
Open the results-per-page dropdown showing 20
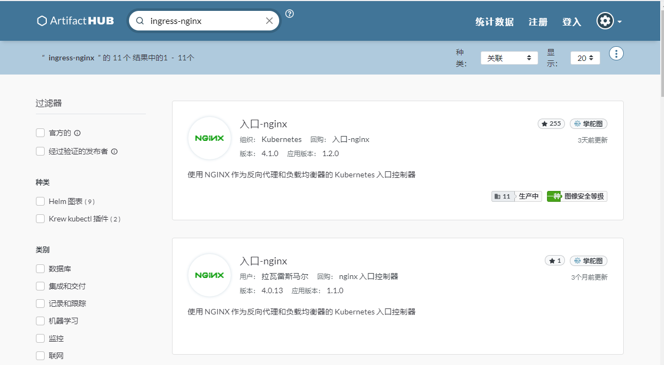click(585, 58)
